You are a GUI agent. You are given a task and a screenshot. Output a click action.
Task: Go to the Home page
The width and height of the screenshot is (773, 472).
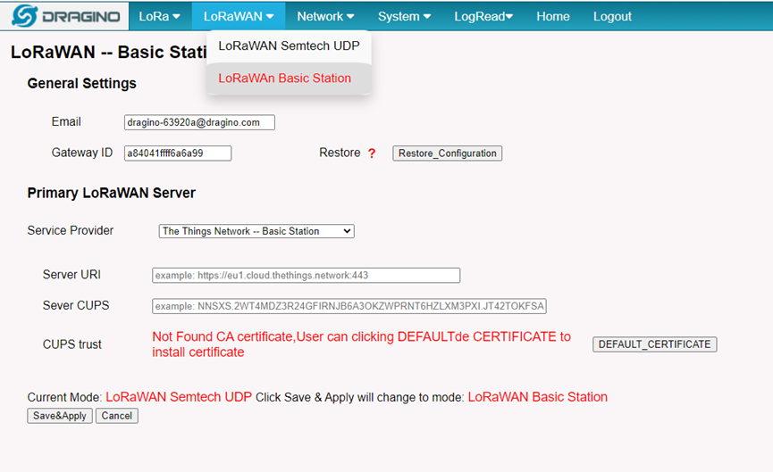tap(553, 16)
